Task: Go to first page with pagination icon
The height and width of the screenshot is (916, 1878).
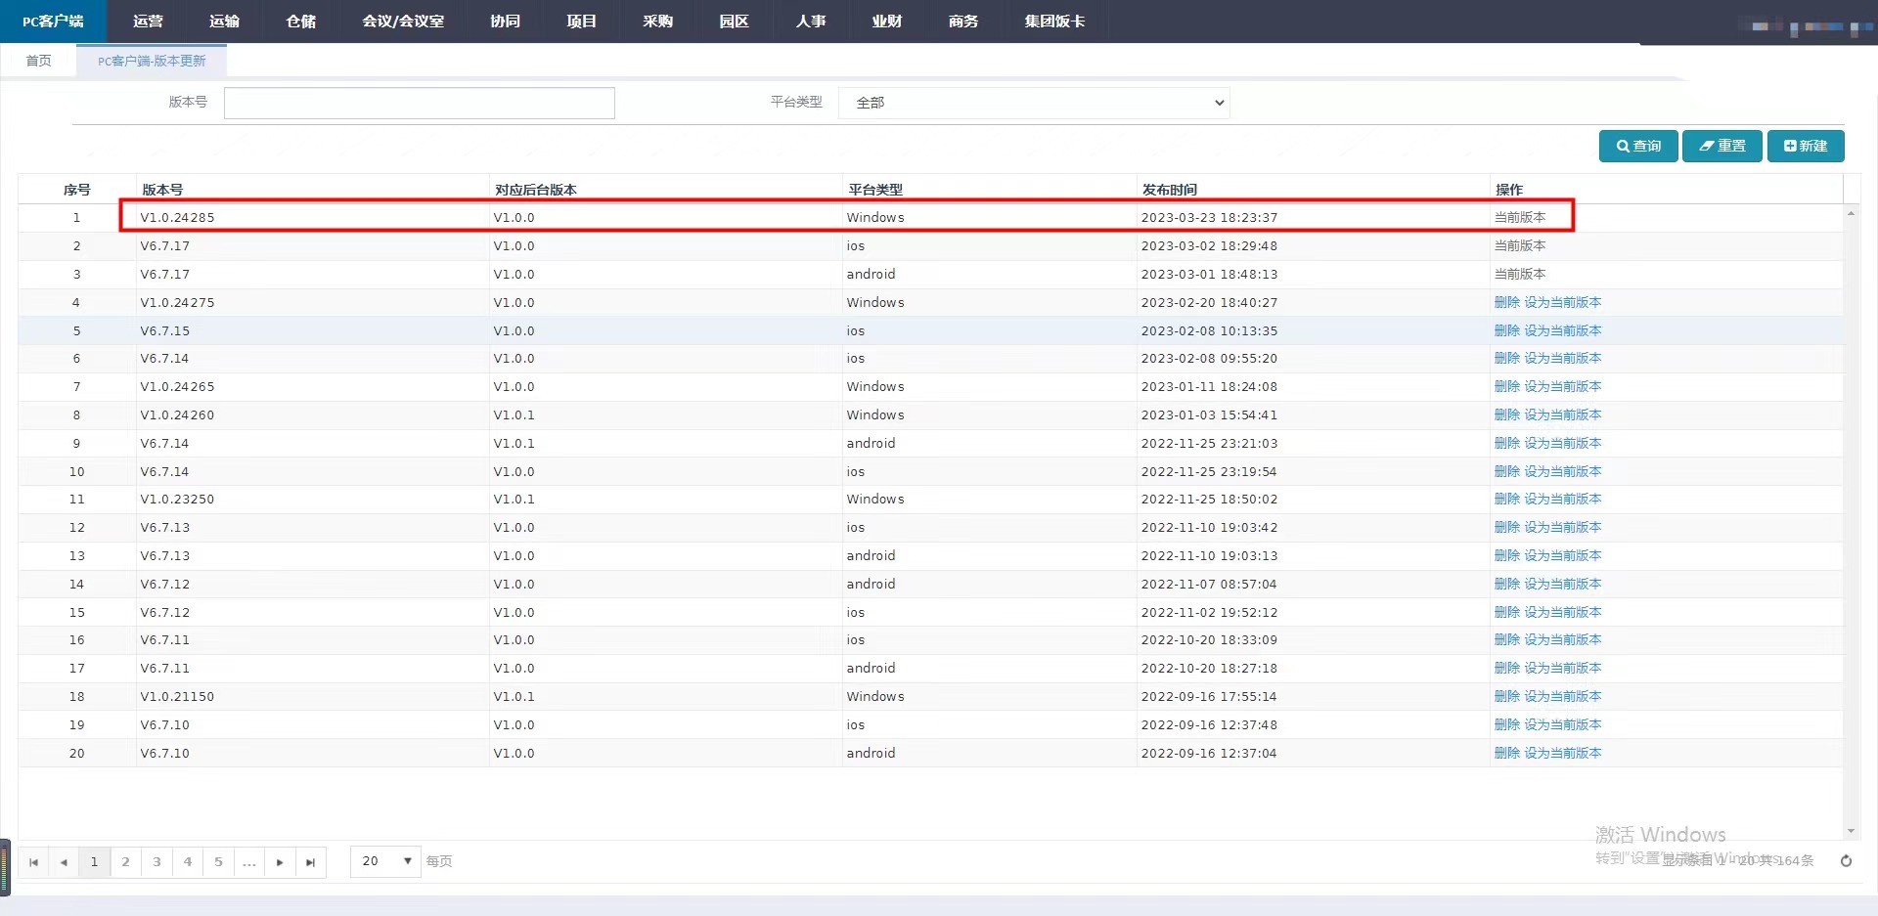Action: click(33, 862)
